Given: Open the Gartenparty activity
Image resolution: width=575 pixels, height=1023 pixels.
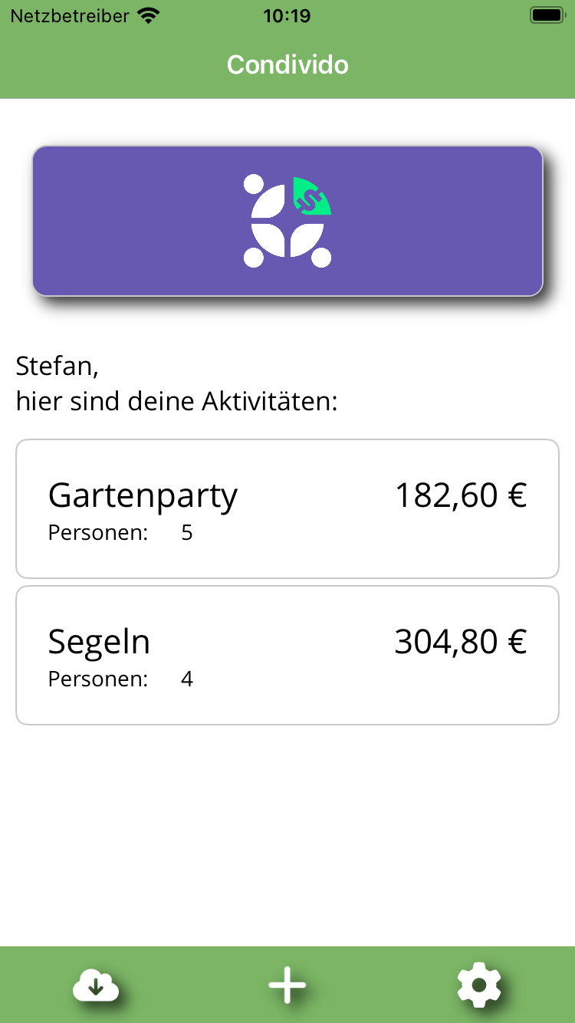Looking at the screenshot, I should (143, 496).
